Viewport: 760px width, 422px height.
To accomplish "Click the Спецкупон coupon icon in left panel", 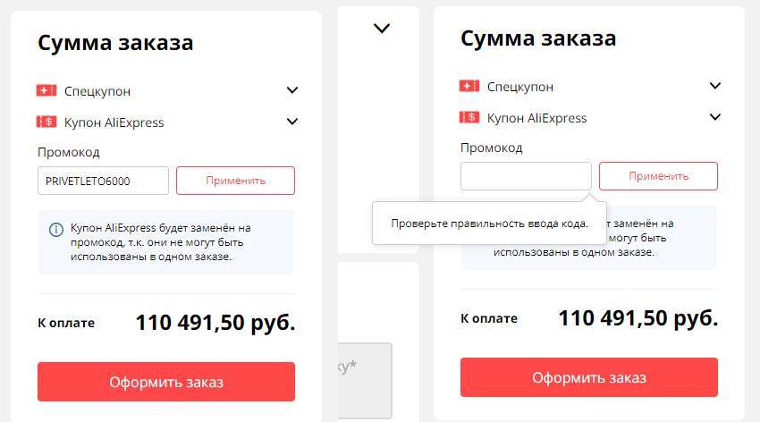I will pyautogui.click(x=46, y=90).
